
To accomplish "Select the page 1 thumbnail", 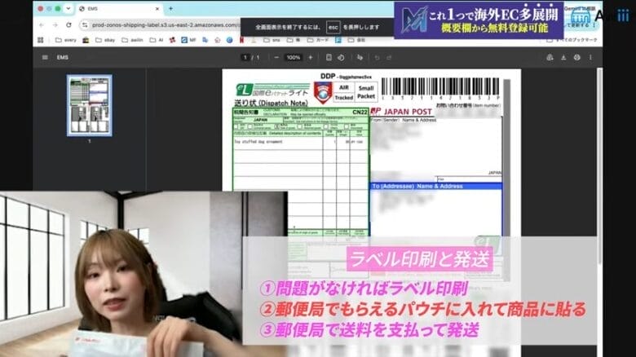I will click(90, 105).
